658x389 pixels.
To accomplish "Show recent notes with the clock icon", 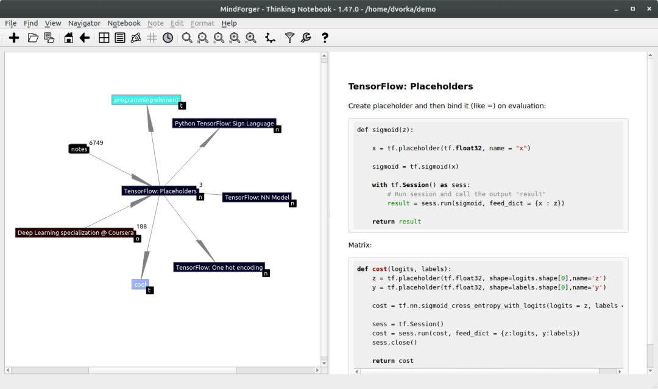I will (x=168, y=38).
